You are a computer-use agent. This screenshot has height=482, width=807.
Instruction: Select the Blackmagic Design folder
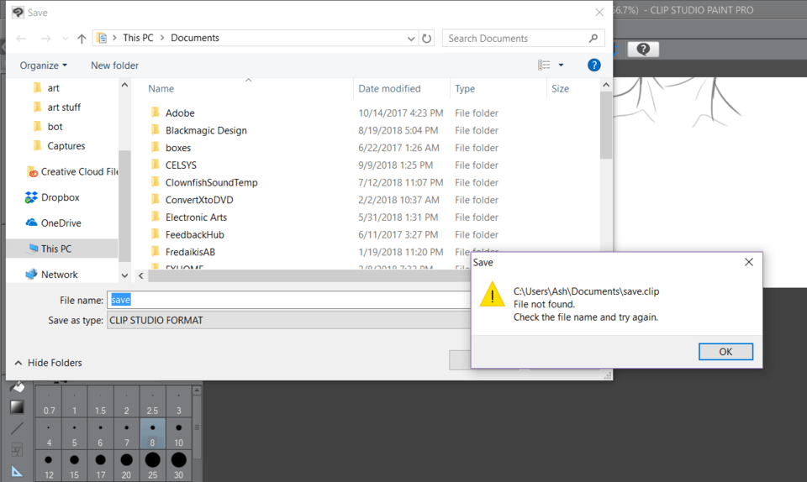[206, 130]
